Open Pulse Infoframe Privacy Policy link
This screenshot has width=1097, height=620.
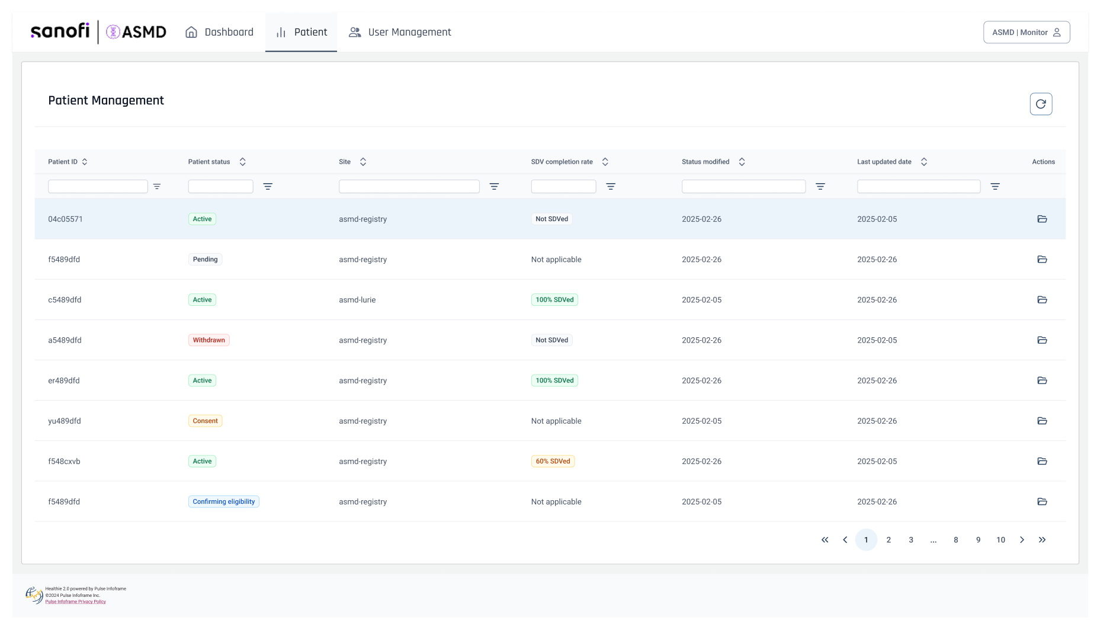pos(76,602)
